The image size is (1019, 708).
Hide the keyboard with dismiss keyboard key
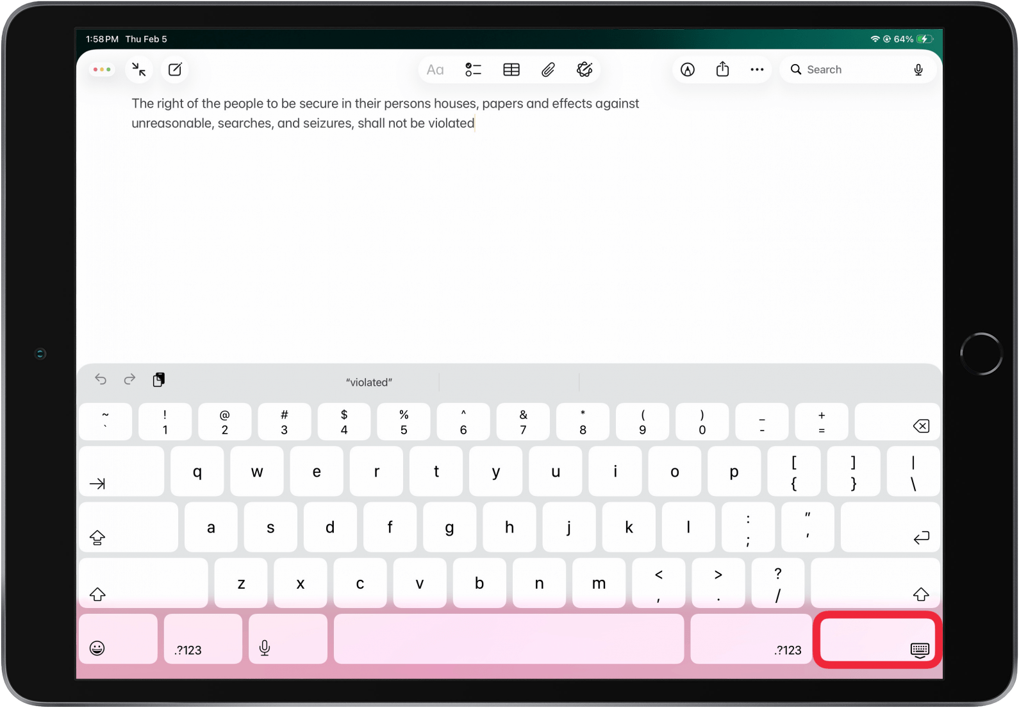point(878,639)
